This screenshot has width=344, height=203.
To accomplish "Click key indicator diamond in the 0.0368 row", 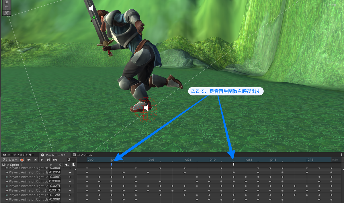I will coord(70,181).
